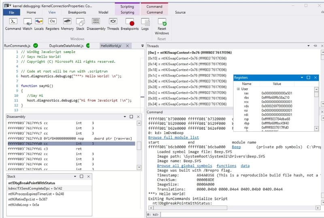Select nt!KiRetireDpcList + 0x367 stack frame
Viewport: 324px width, 218px height.
click(28, 199)
